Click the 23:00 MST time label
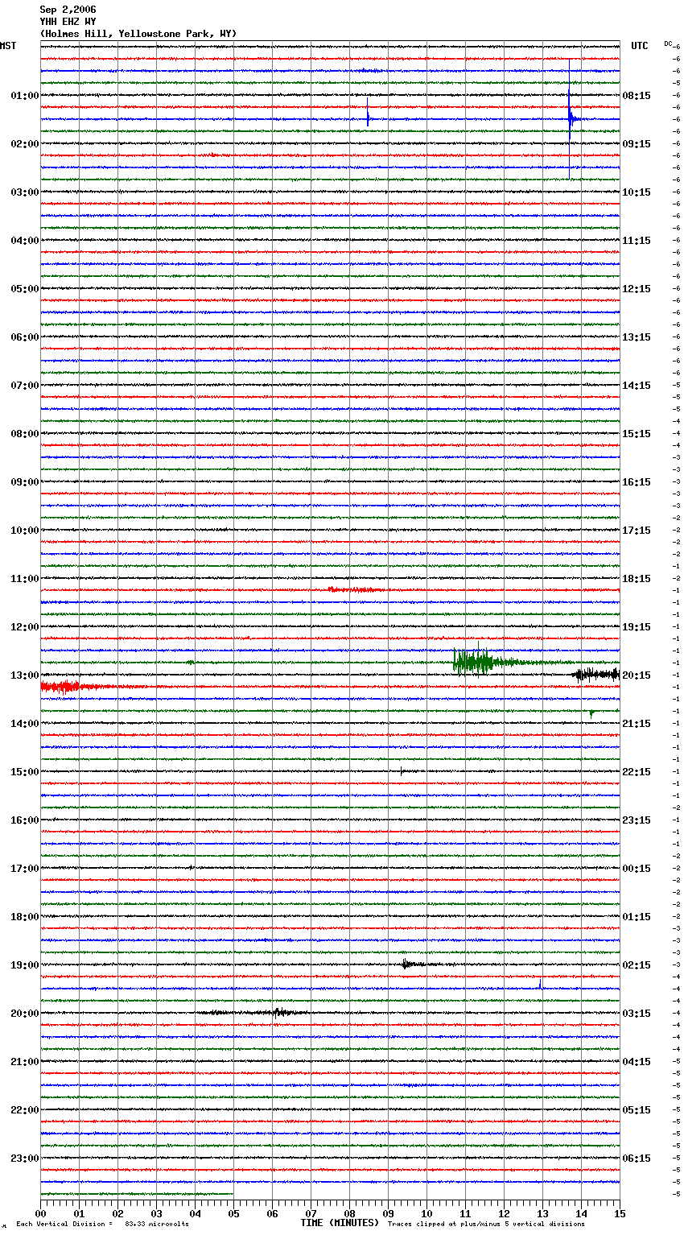 25,1159
